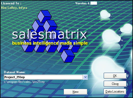
Task: Click the OK button
Action: point(115,76)
